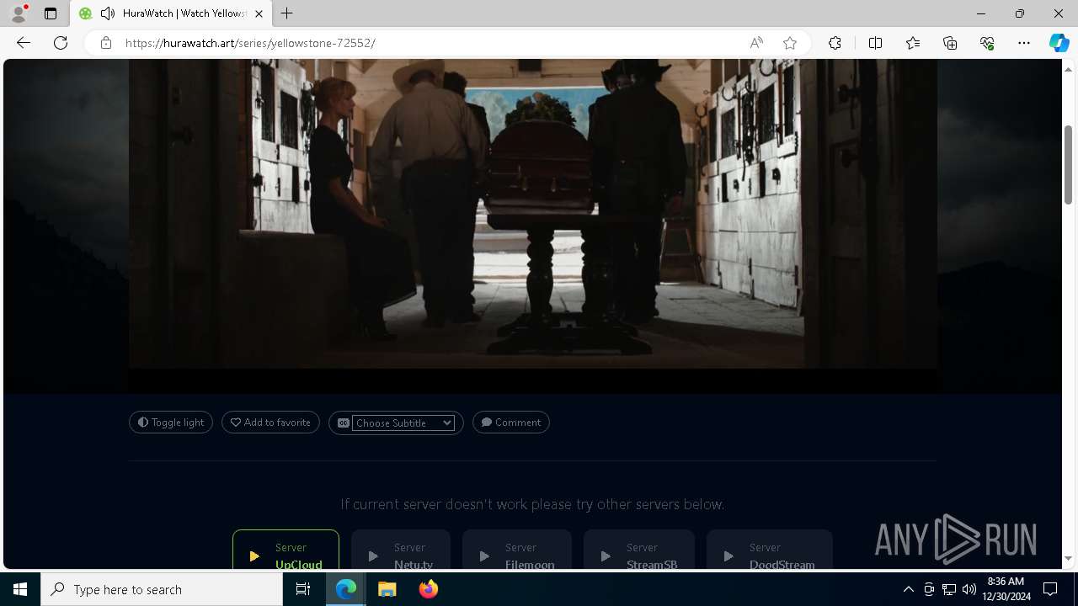Launch Firefox from taskbar
The height and width of the screenshot is (606, 1078).
click(429, 589)
